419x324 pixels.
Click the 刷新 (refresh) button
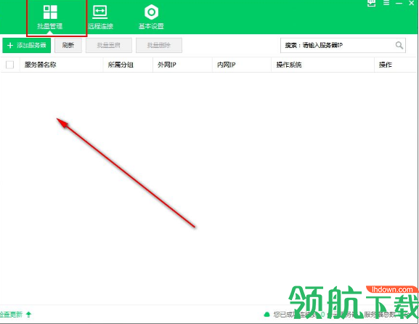(x=68, y=45)
